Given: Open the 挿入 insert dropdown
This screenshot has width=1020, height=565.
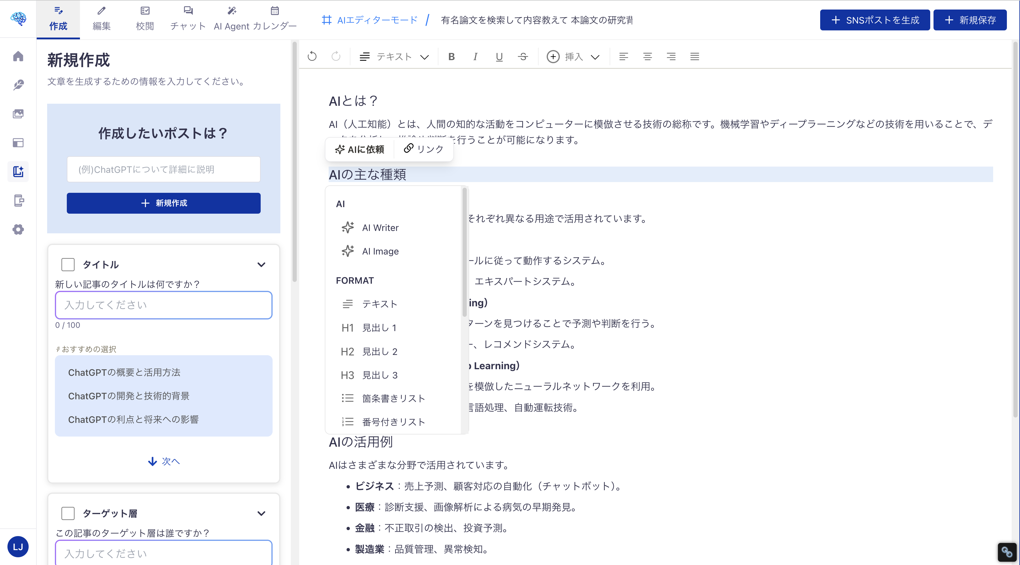Looking at the screenshot, I should (x=573, y=57).
